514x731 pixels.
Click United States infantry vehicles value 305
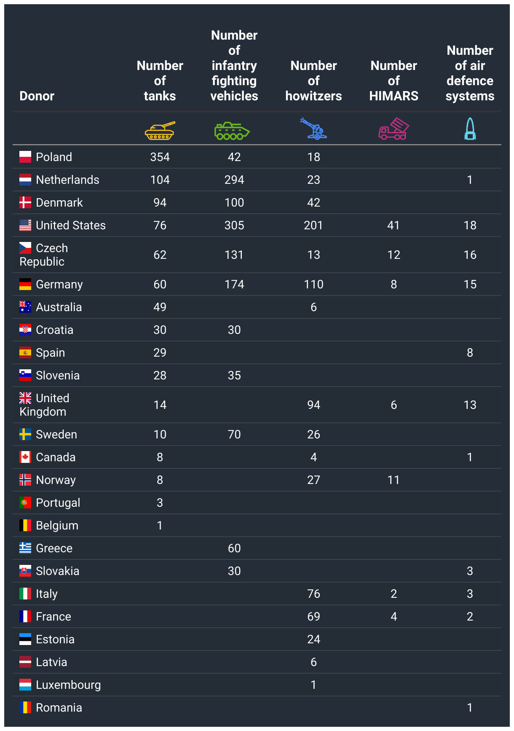234,225
